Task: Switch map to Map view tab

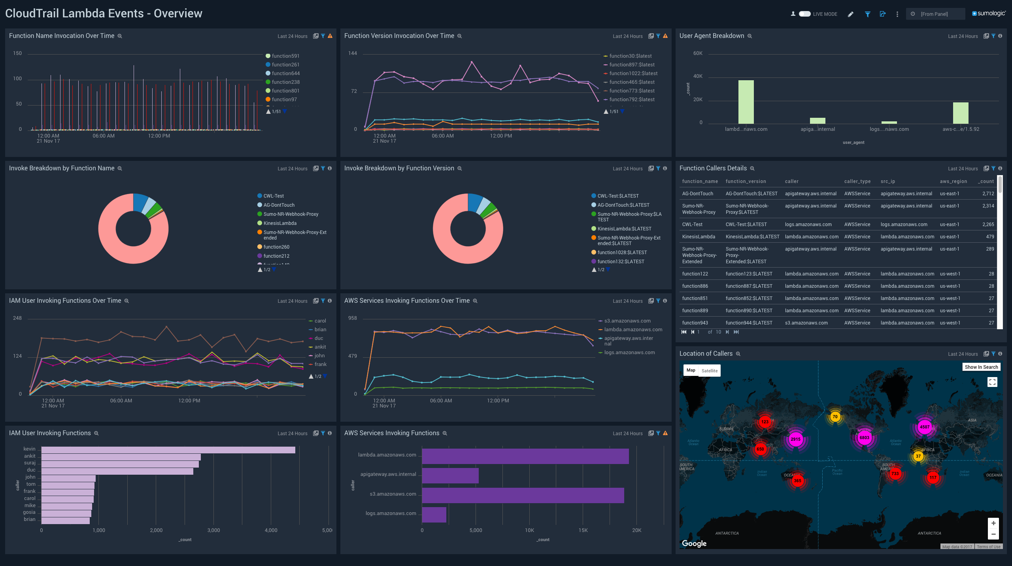Action: pyautogui.click(x=691, y=370)
